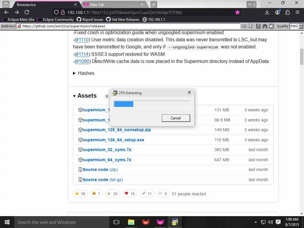The height and width of the screenshot is (228, 304).
Task: Click the Quality stepper down arrow
Action: 301,28
